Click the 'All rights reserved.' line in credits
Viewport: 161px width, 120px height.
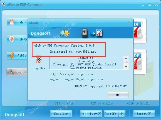86,68
